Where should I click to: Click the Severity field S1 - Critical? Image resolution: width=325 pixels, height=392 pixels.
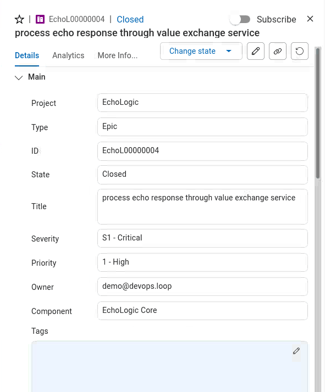coord(202,238)
